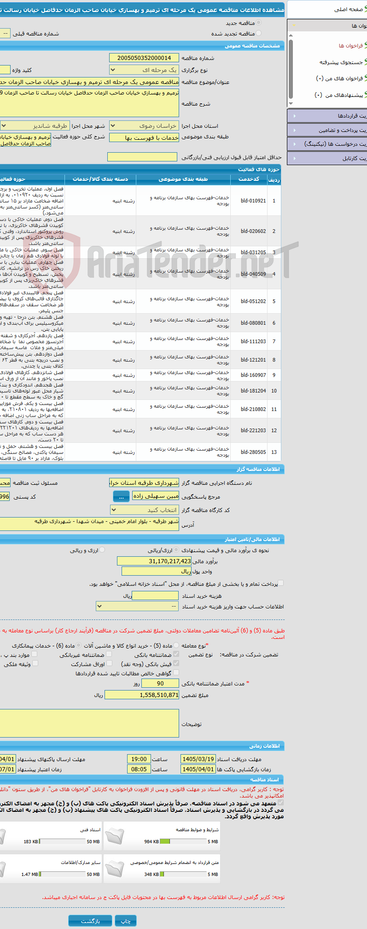Click table code bld-280505

(x=253, y=452)
